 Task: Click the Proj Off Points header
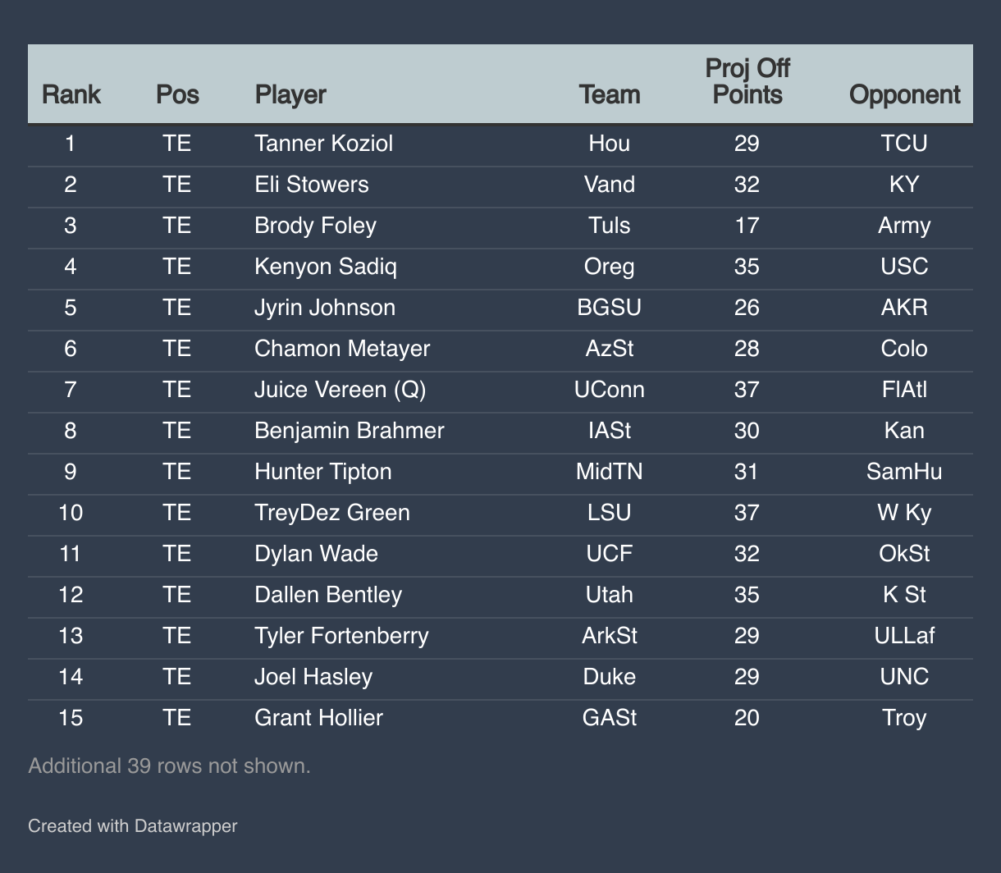point(747,81)
